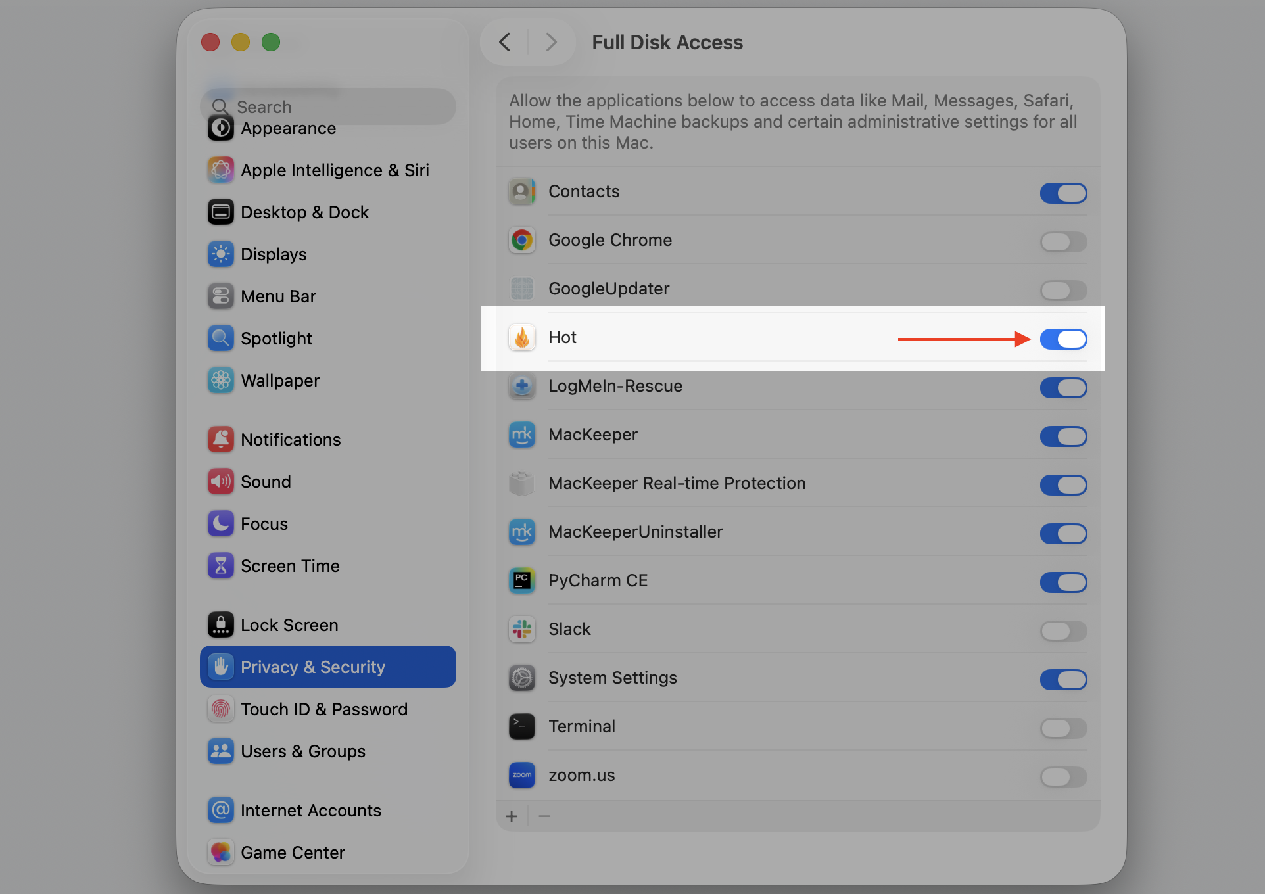Turn off PyCharm CE disk access
Screen dimensions: 1265x894
pos(1063,582)
